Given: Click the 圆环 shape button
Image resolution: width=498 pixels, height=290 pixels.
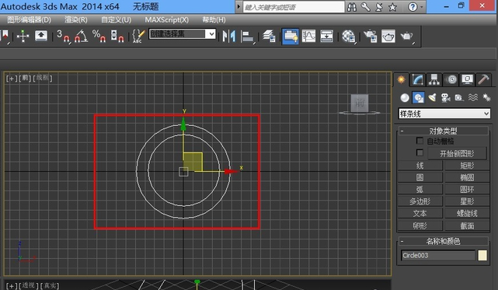Looking at the screenshot, I should [467, 190].
